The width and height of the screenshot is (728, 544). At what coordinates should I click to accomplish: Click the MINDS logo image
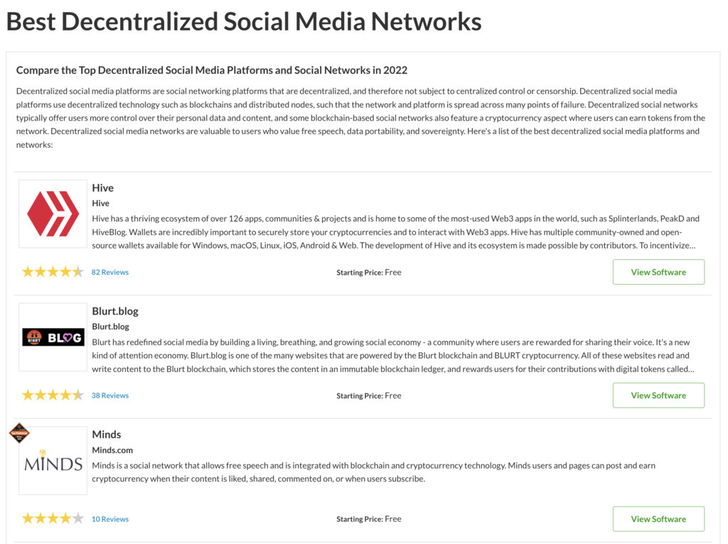pos(53,460)
